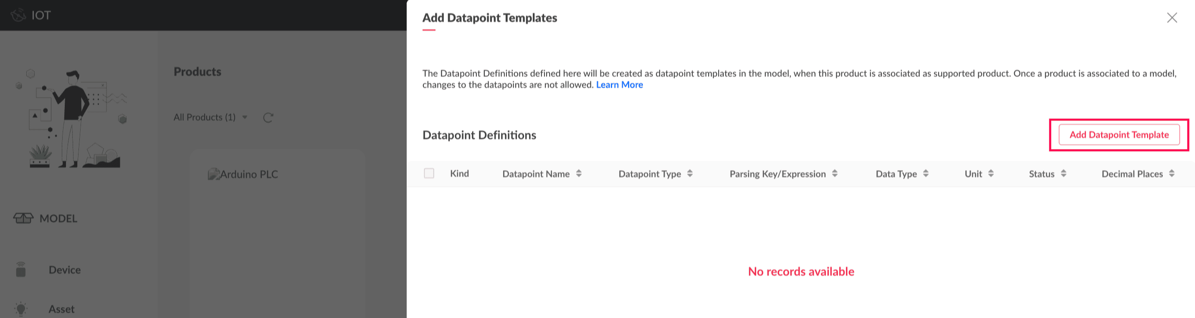1195x318 pixels.
Task: Open the Device menu item
Action: 64,270
